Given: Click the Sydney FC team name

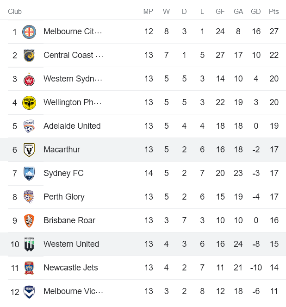Looking at the screenshot, I should point(63,173).
